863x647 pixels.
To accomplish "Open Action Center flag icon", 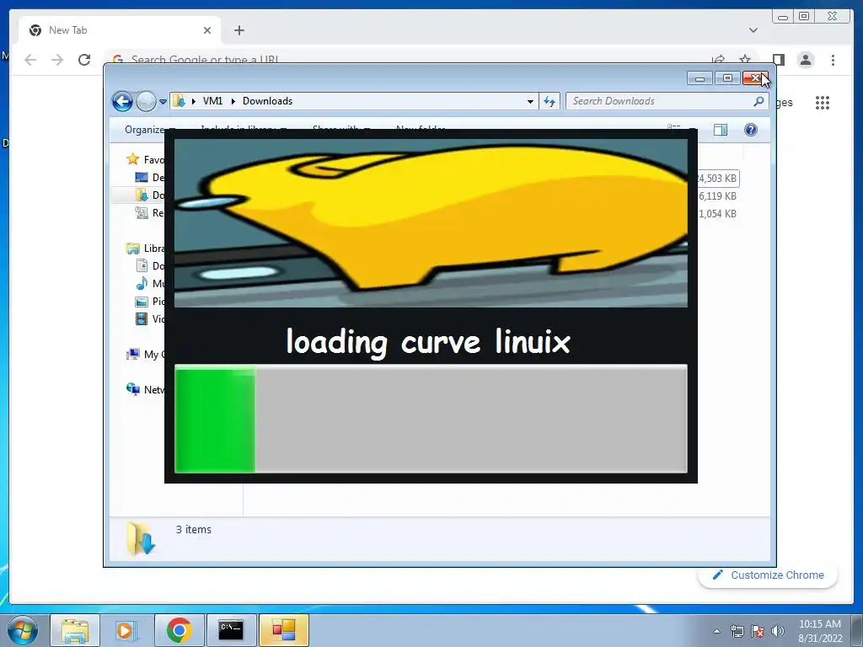I will (758, 631).
